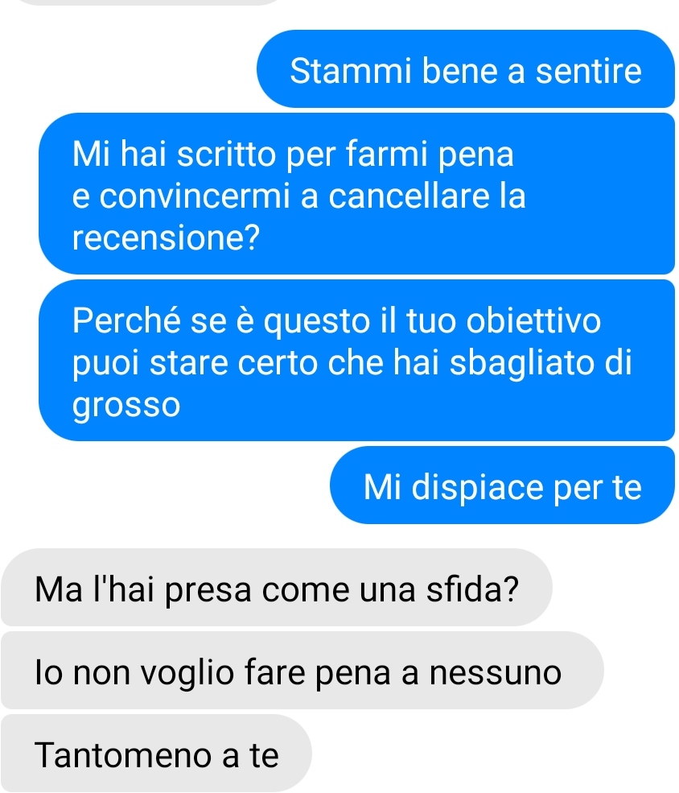This screenshot has height=793, width=679.
Task: Click the word "nessuno" in the gray bubble
Action: (496, 673)
